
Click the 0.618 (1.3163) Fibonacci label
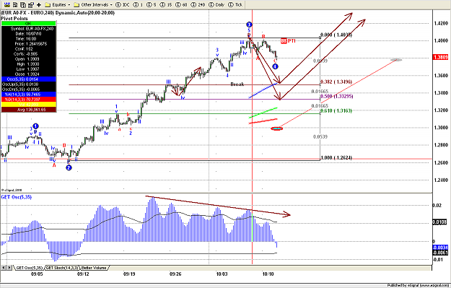pyautogui.click(x=336, y=110)
